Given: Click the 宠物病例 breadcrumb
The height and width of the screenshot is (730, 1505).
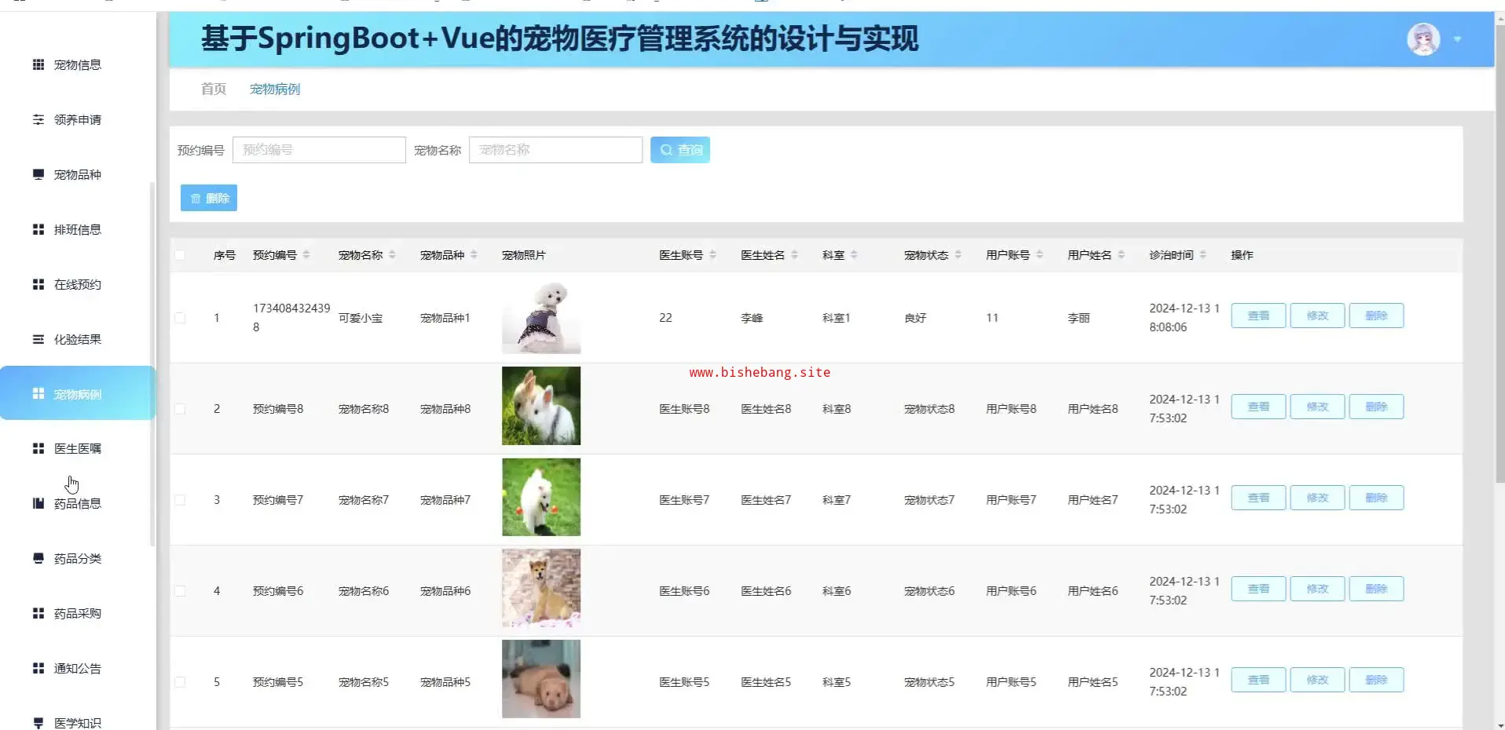Looking at the screenshot, I should click(275, 89).
